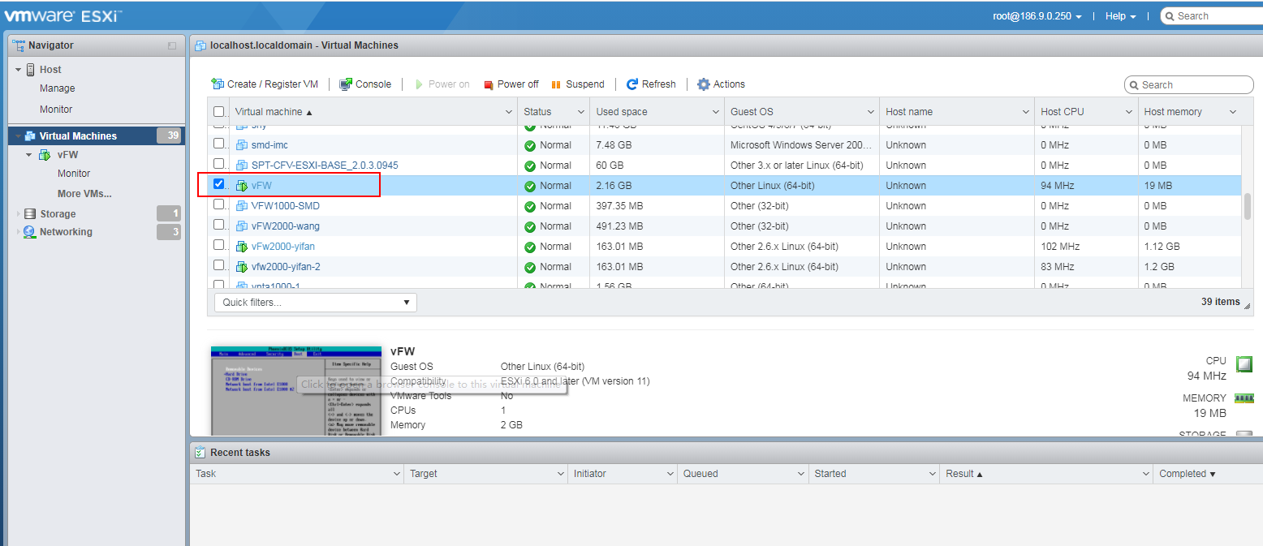Check the VFW1000-SMD row checkbox
1263x546 pixels.
(218, 204)
